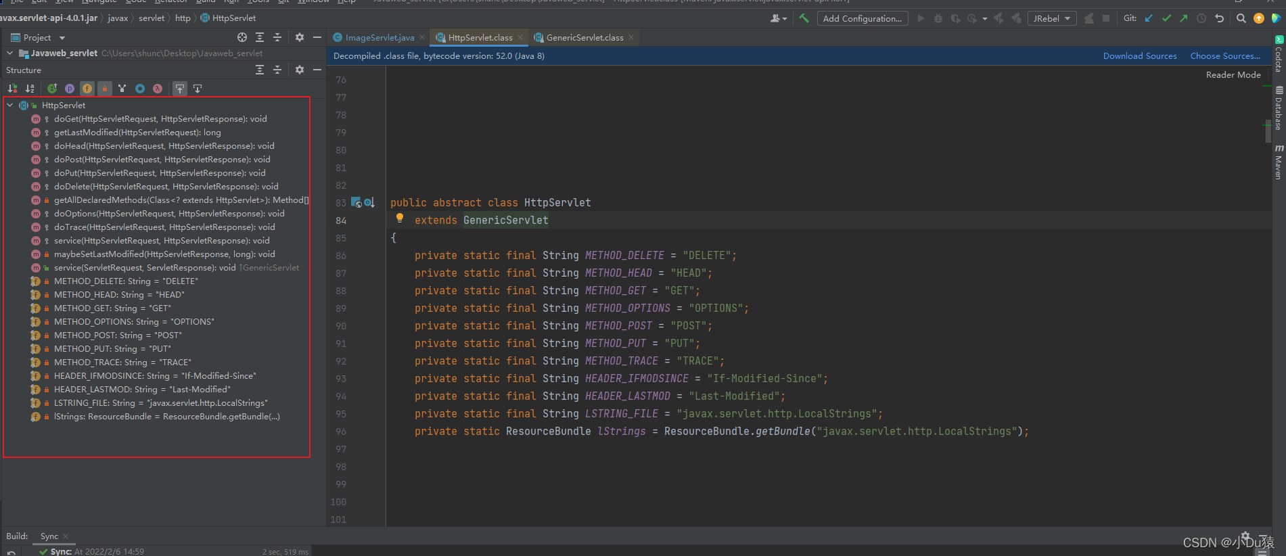Click the implementations gutter icon on line 83
Viewport: 1286px width, 556px height.
tap(369, 202)
